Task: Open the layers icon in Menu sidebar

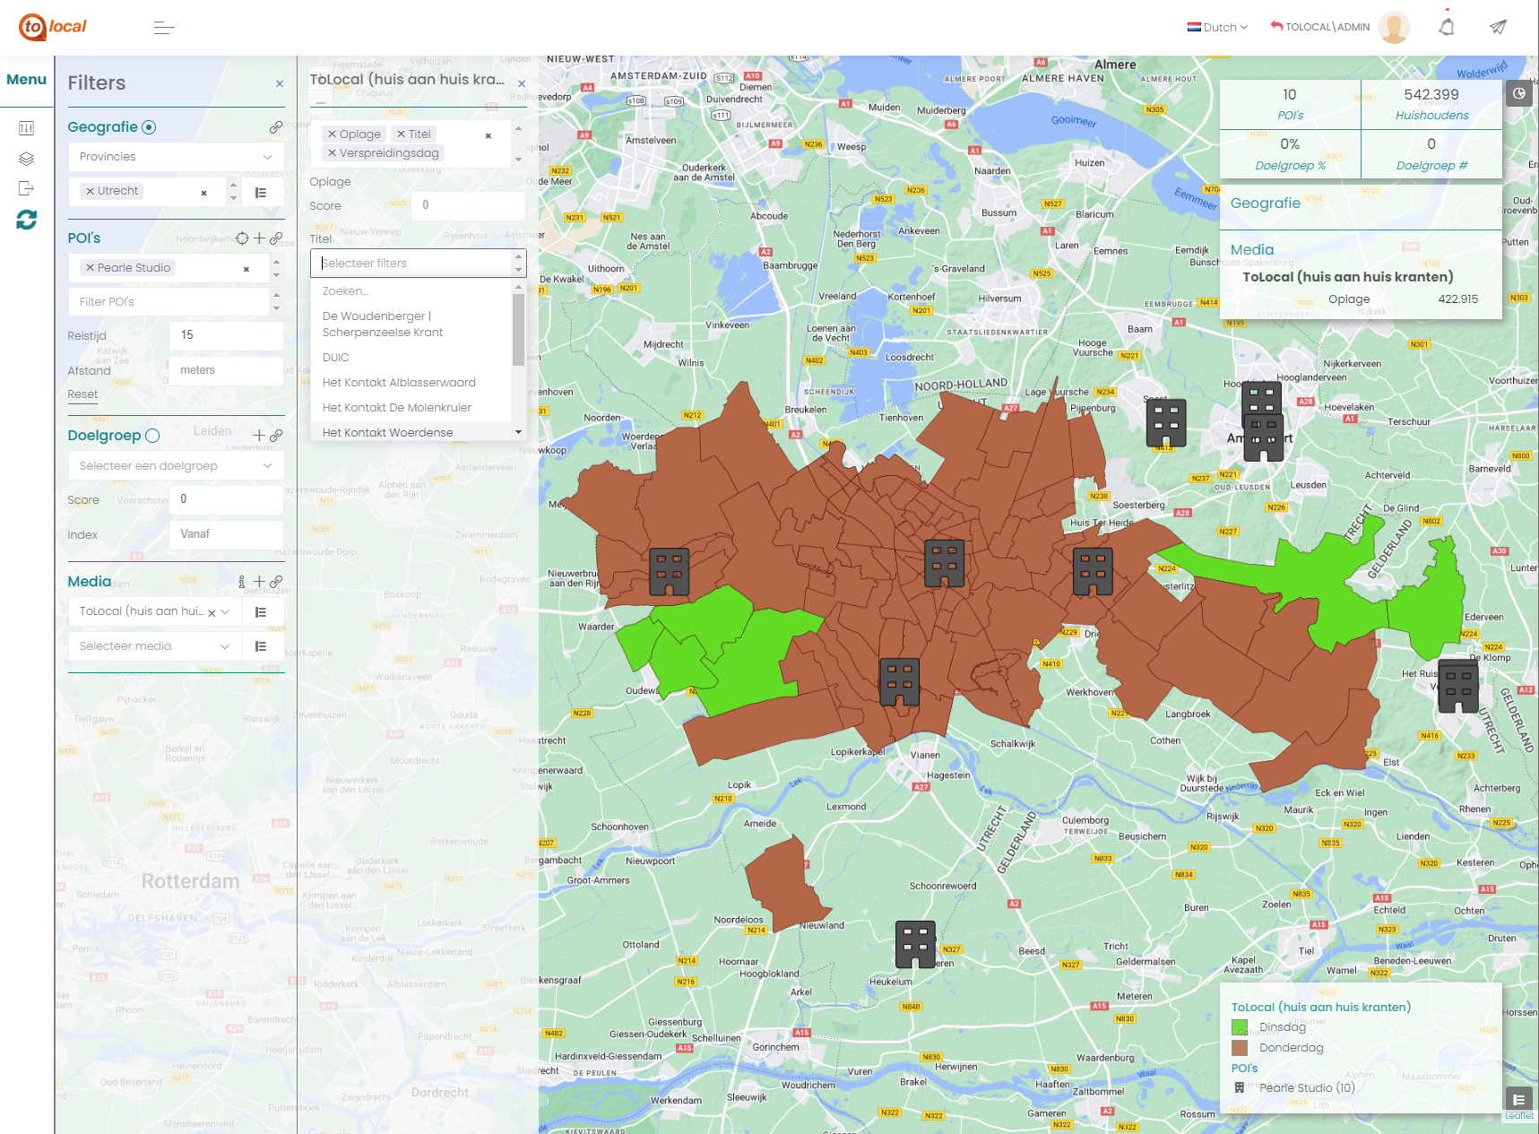Action: [26, 159]
